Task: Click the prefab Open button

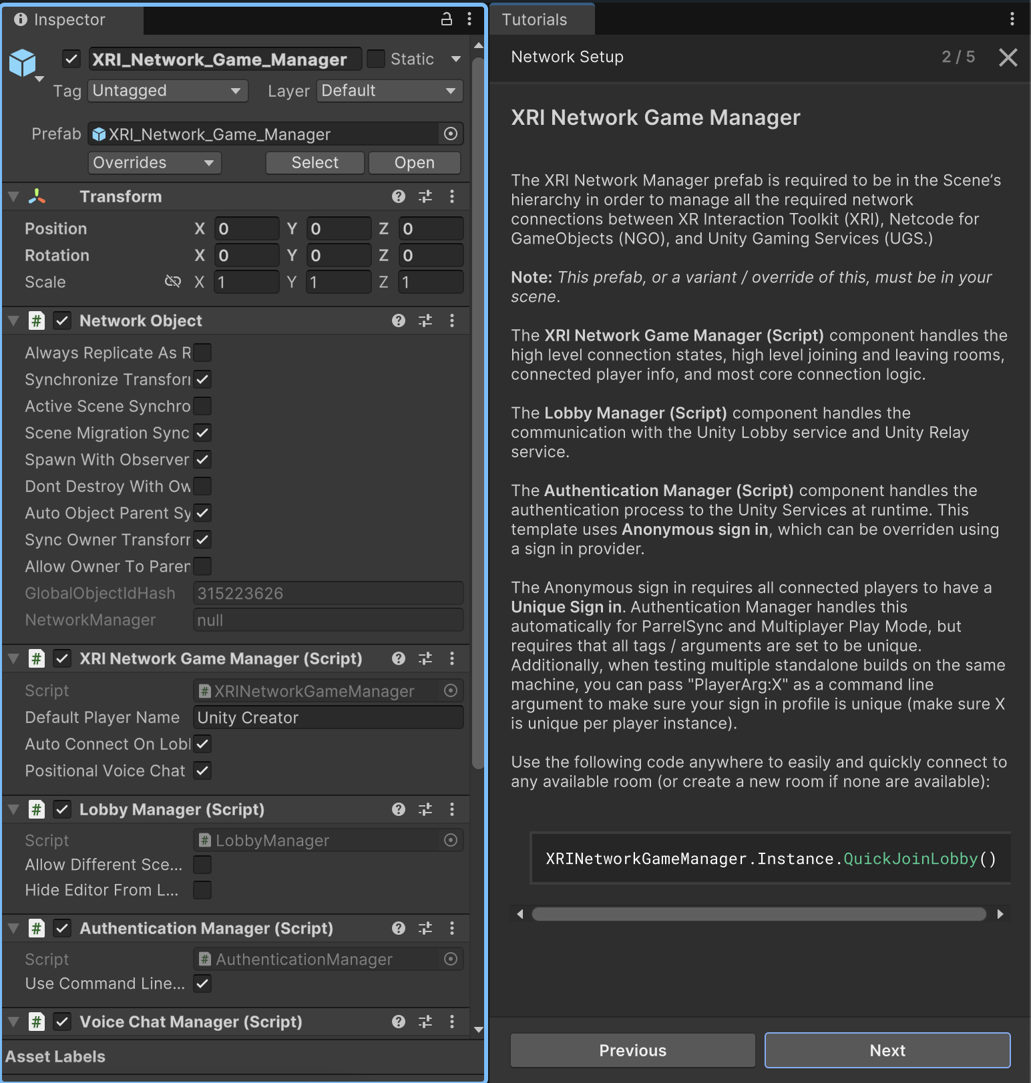Action: tap(414, 162)
